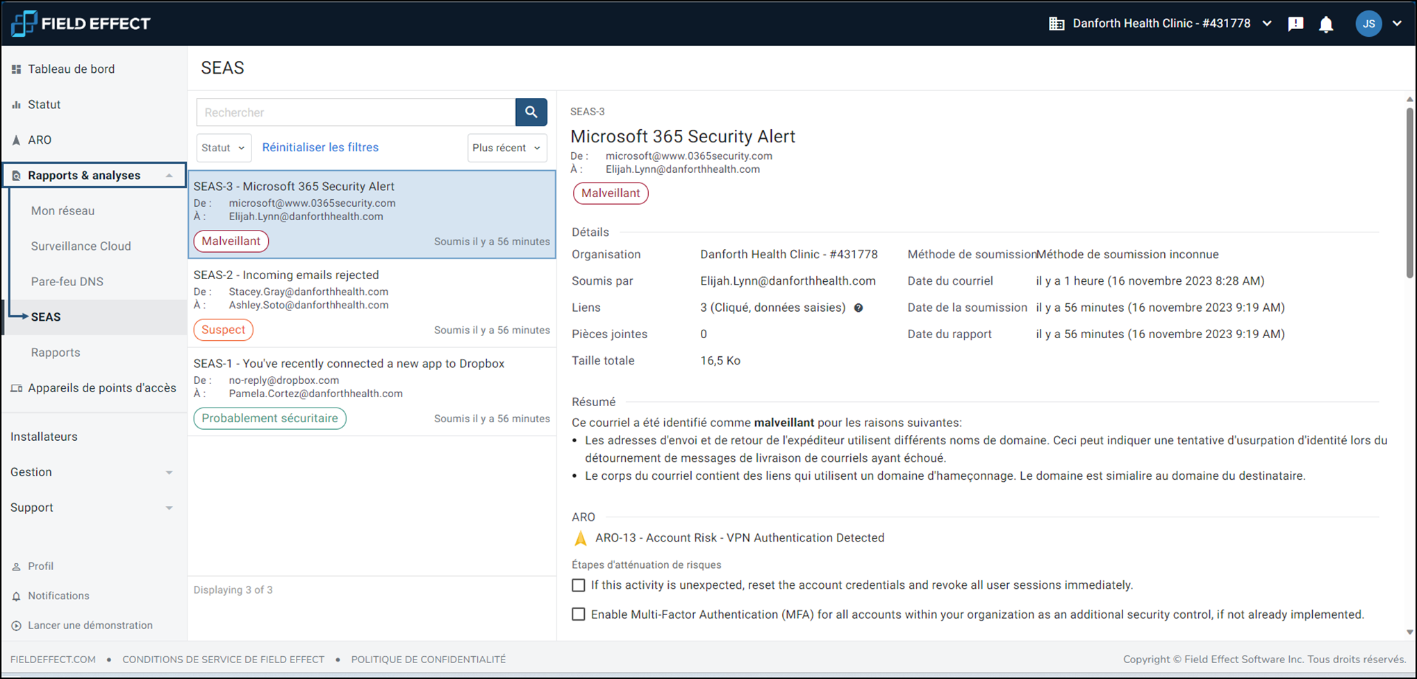Click the Suspect badge on SEAS-2

tap(223, 330)
